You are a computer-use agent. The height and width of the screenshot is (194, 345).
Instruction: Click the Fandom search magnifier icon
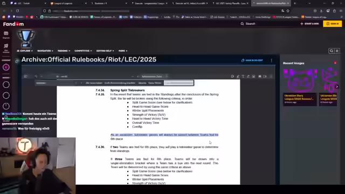pos(242,24)
